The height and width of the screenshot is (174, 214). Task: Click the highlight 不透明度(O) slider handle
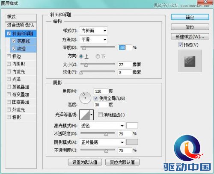tap(106, 134)
